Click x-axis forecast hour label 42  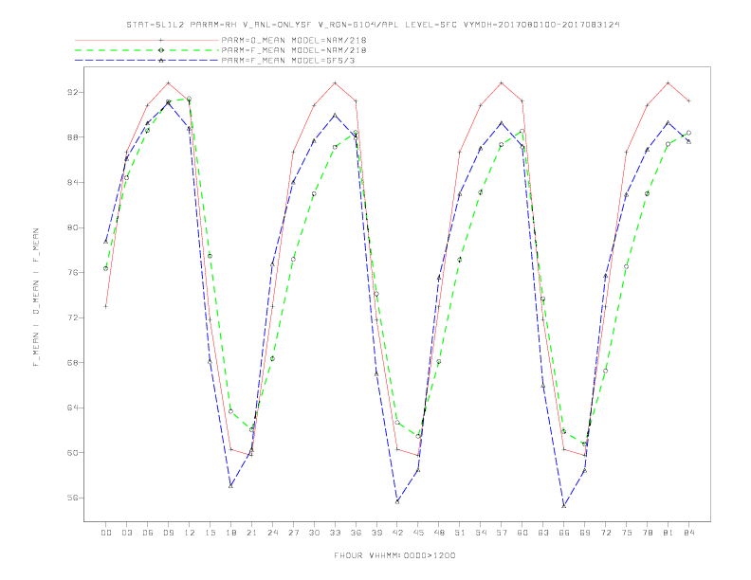coord(397,533)
